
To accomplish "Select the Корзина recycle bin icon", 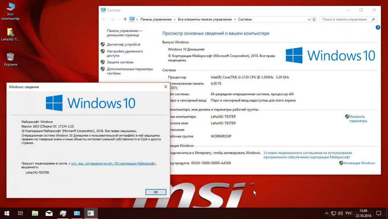I will [x=10, y=59].
